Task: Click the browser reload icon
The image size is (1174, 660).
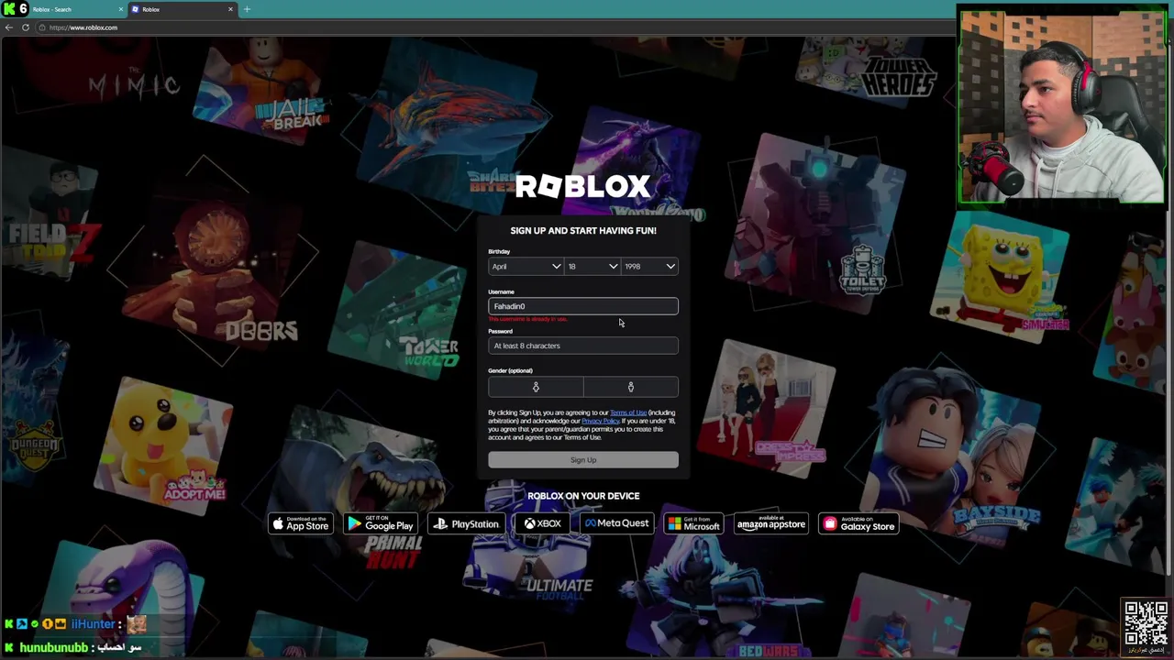Action: [x=26, y=27]
